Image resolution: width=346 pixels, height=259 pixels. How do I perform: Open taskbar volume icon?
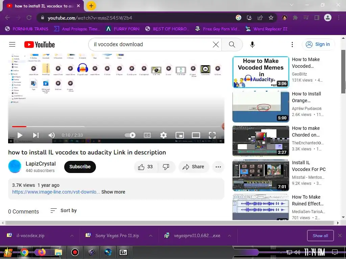pyautogui.click(x=297, y=252)
